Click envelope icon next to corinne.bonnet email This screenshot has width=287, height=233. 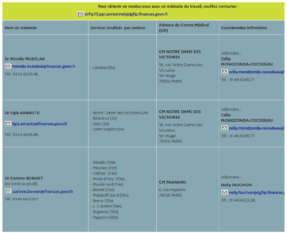[x=8, y=191]
